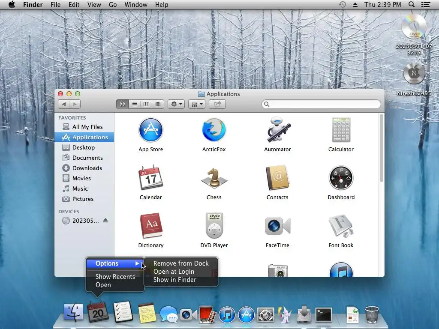Viewport: 439px width, 329px height.
Task: Choose Open at Login
Action: (181, 271)
